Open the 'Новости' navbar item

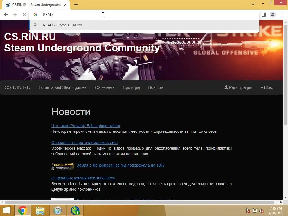pos(156,87)
